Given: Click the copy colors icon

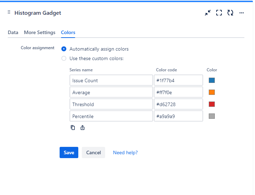Looking at the screenshot, I should (73, 128).
